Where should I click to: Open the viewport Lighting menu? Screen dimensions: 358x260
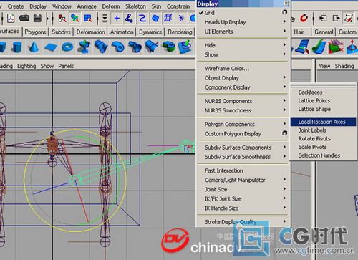pyautogui.click(x=26, y=66)
